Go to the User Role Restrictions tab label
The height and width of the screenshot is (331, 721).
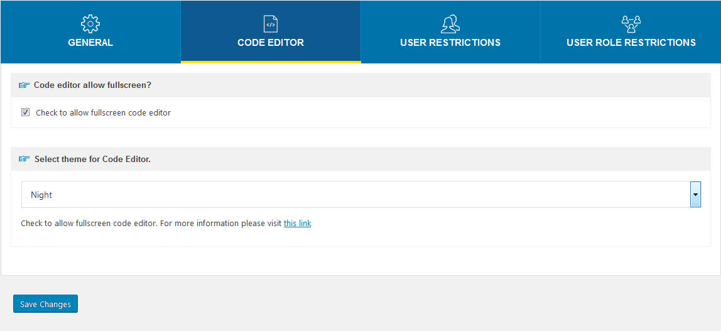[631, 43]
